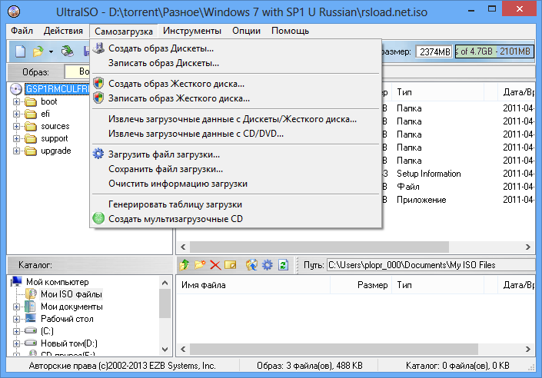Expand the Мои документы tree node

pos(16,307)
